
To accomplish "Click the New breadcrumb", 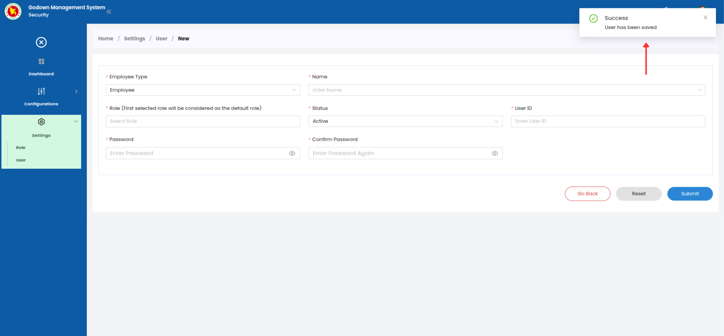I will [183, 39].
